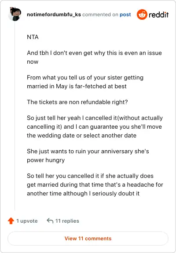Click the paragraph starting So just tell her
Screen dimensions: 176x253
point(95,126)
